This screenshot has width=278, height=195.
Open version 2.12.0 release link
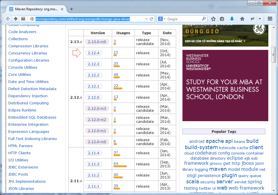click(94, 97)
